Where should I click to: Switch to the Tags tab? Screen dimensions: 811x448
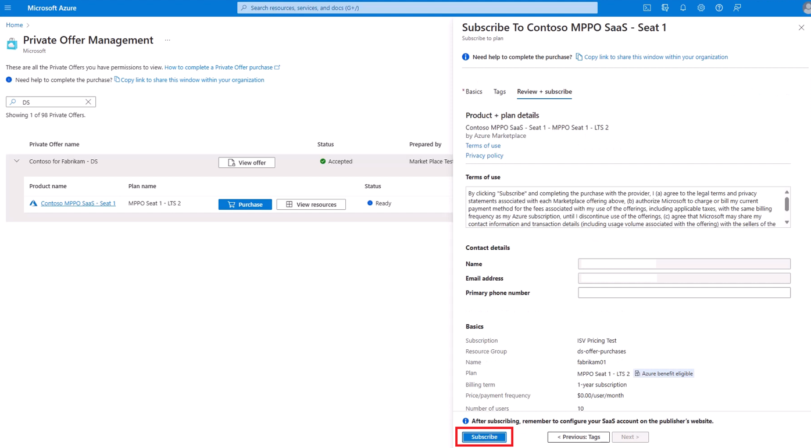point(499,92)
